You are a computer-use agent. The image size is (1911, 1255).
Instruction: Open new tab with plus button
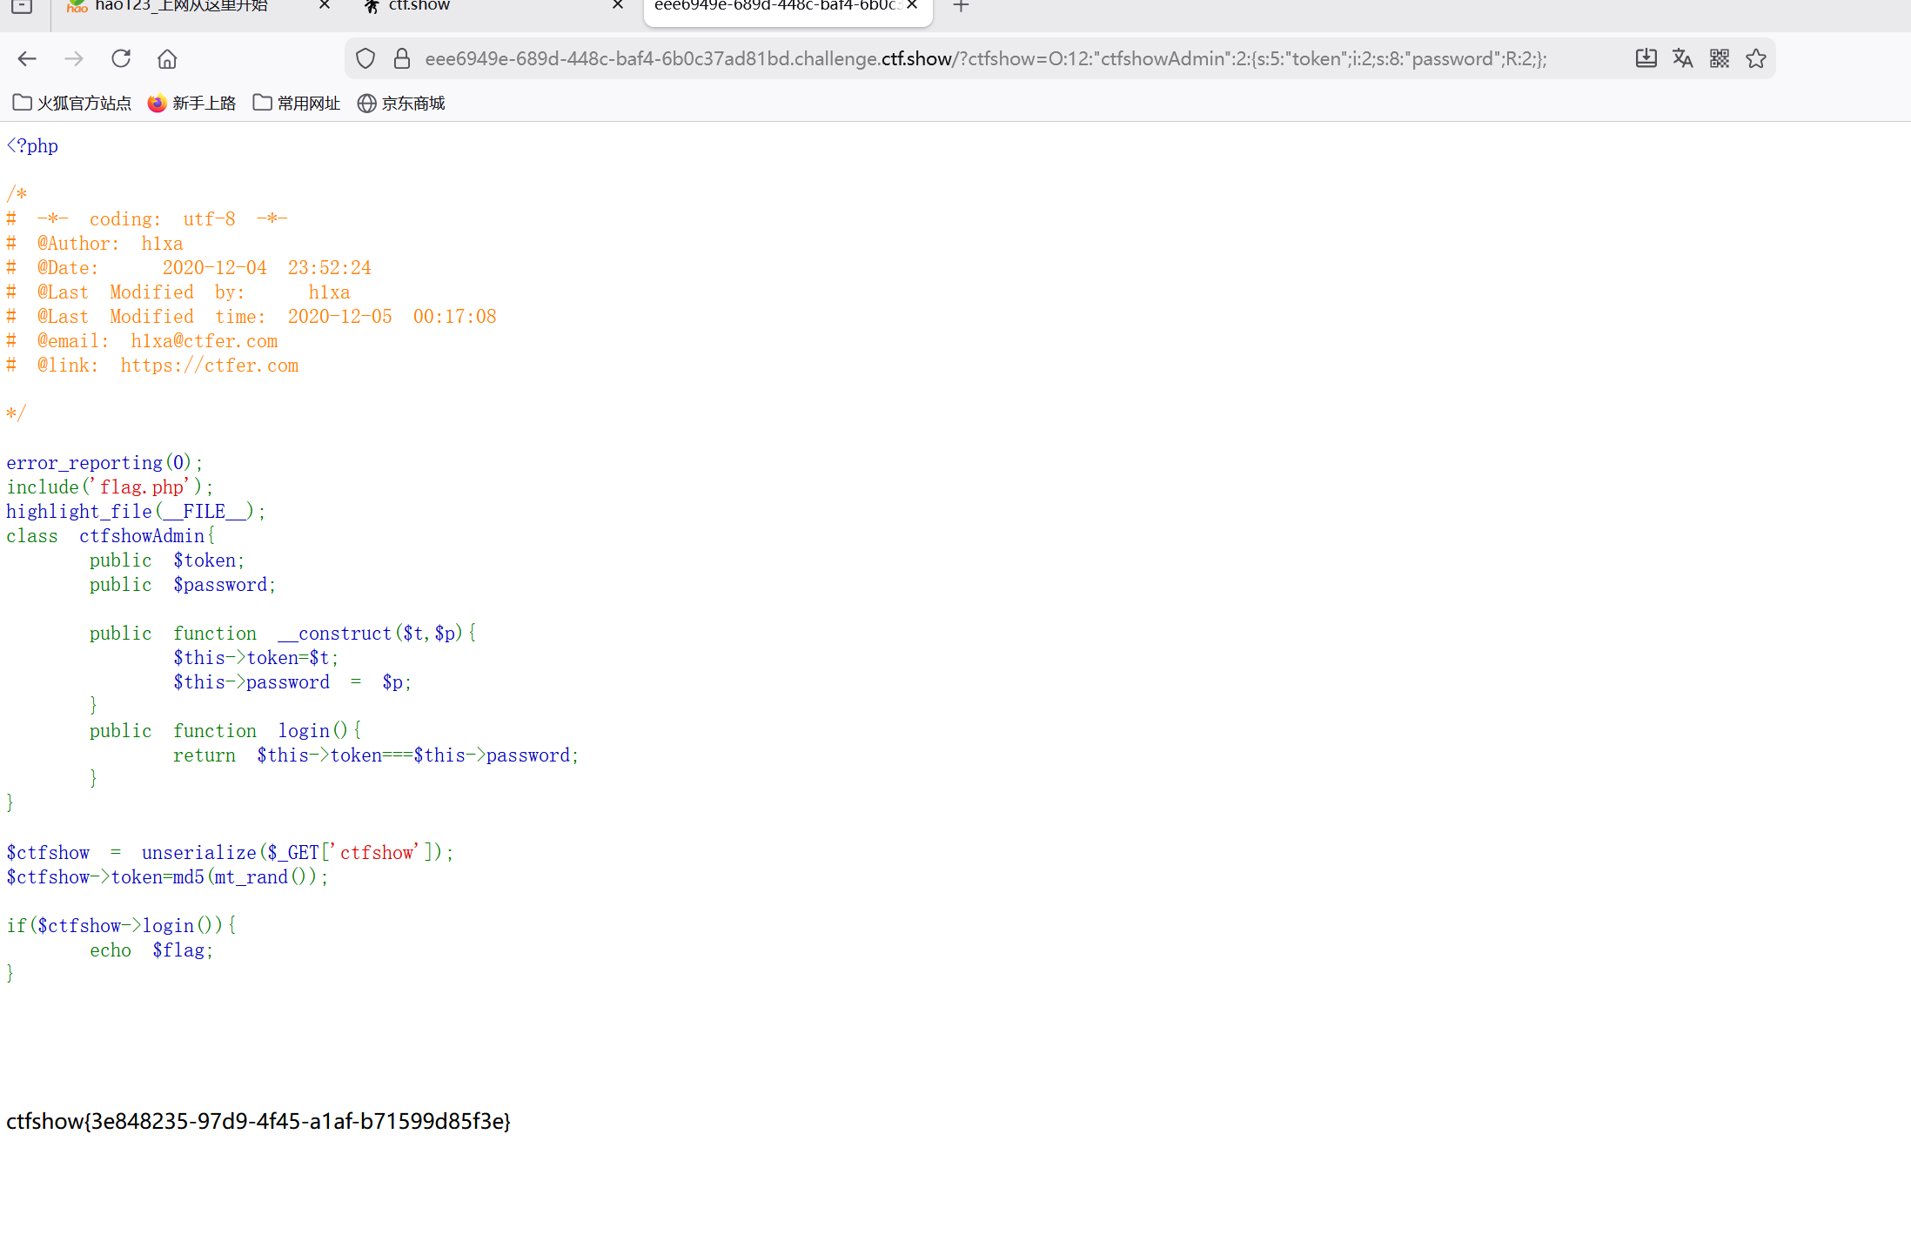961,7
